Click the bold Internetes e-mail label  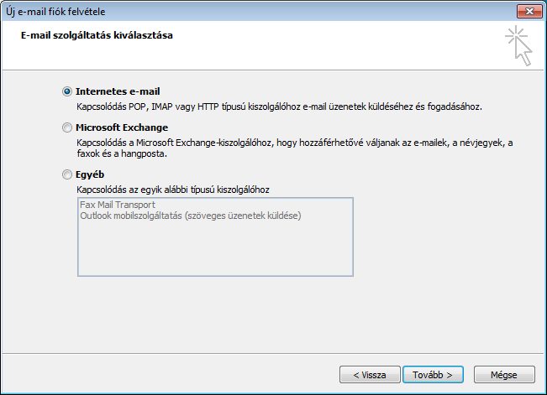[118, 91]
